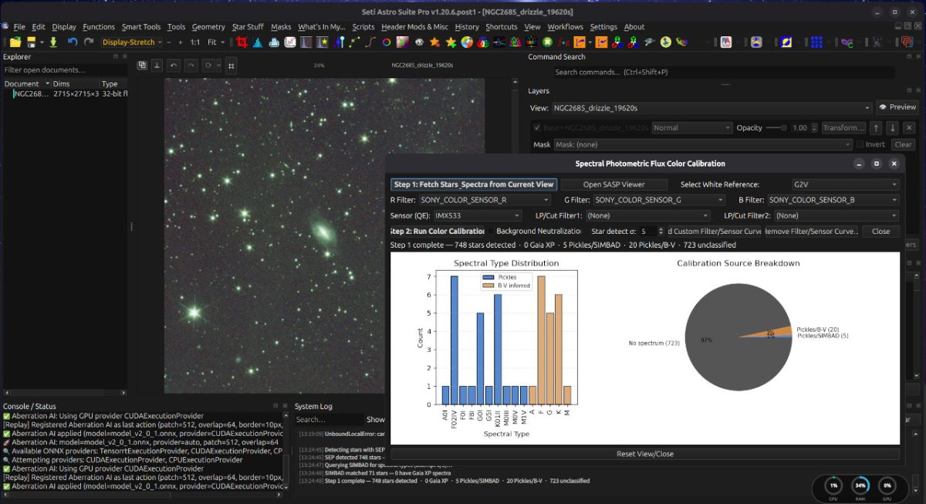
Task: Click the zoom out minus toolbar button
Action: [169, 42]
